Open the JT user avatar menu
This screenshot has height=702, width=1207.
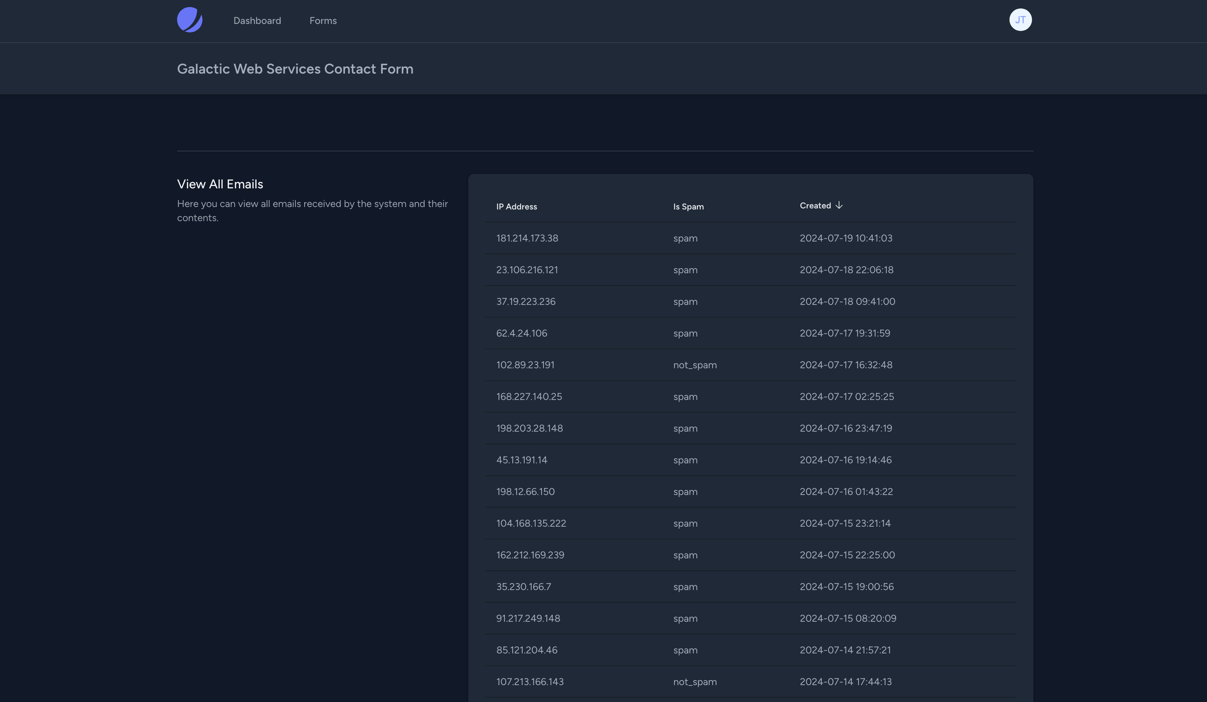coord(1020,20)
